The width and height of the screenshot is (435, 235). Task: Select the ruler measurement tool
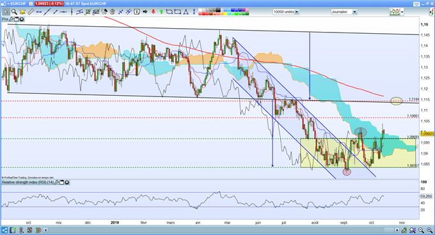click(x=31, y=11)
